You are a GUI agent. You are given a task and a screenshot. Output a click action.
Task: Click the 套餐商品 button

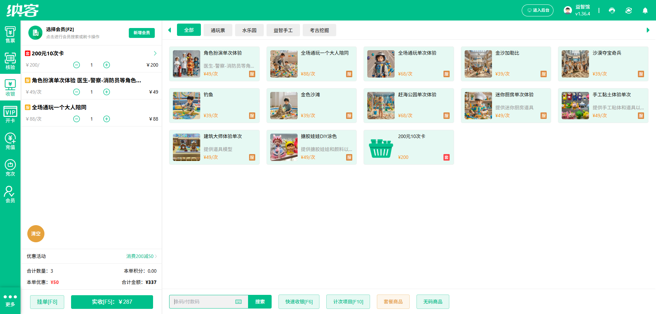tap(393, 302)
